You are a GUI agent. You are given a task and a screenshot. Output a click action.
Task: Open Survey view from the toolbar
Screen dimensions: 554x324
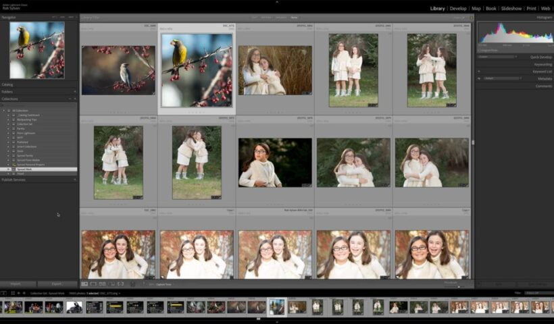click(x=111, y=284)
